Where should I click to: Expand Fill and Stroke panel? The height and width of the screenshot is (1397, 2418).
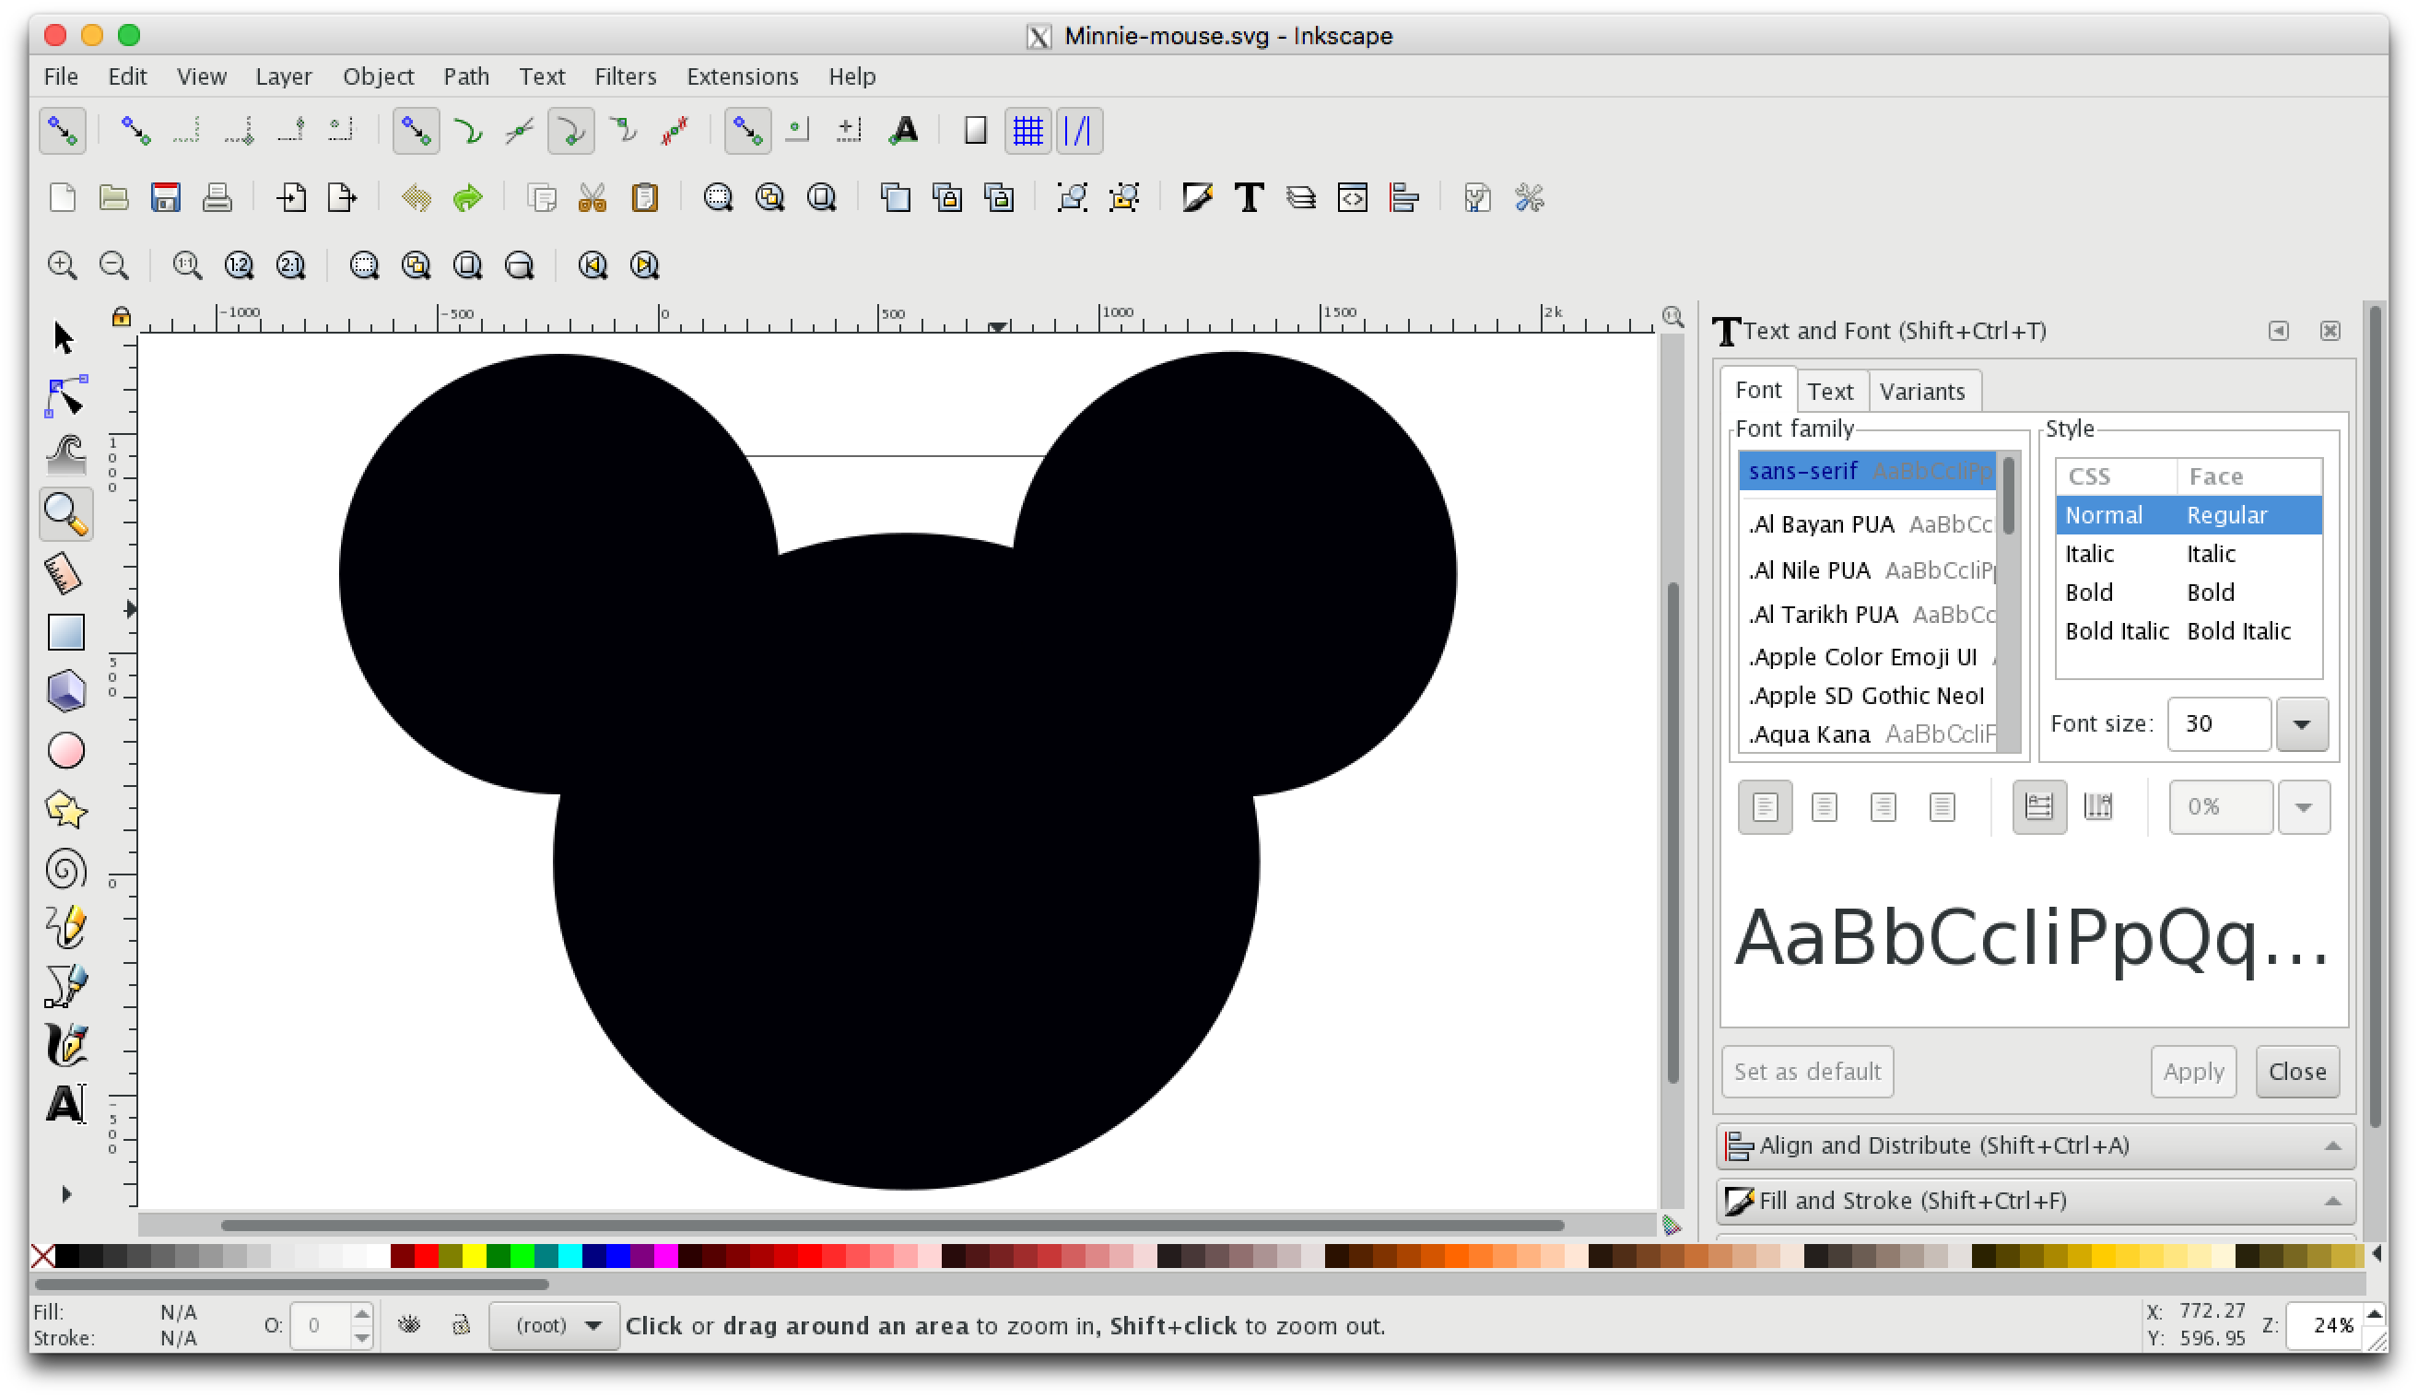click(2035, 1201)
